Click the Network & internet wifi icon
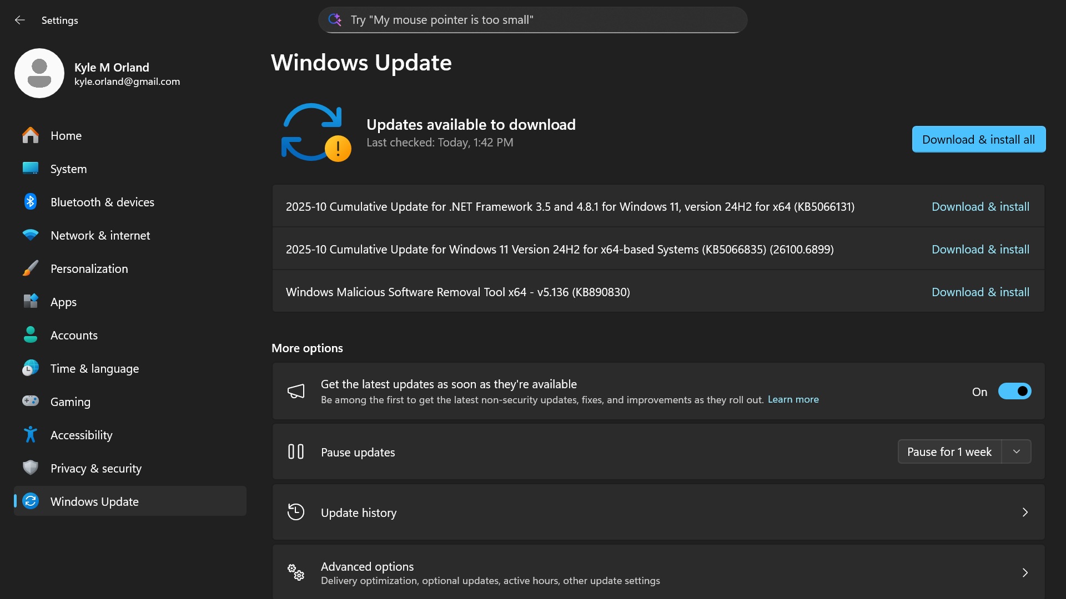Screen dimensions: 1066x599 click(31, 235)
